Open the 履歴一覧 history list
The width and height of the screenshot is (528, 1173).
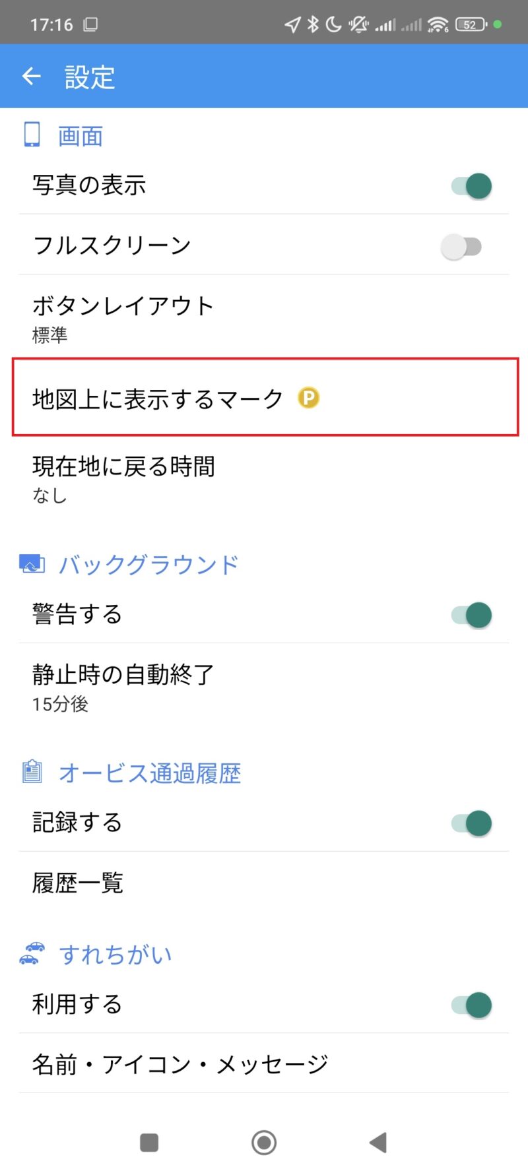coord(264,883)
